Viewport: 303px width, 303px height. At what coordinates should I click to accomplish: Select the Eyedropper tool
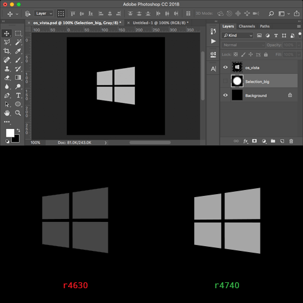18,51
